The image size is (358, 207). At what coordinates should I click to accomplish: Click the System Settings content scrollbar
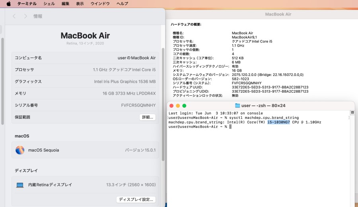(x=163, y=104)
